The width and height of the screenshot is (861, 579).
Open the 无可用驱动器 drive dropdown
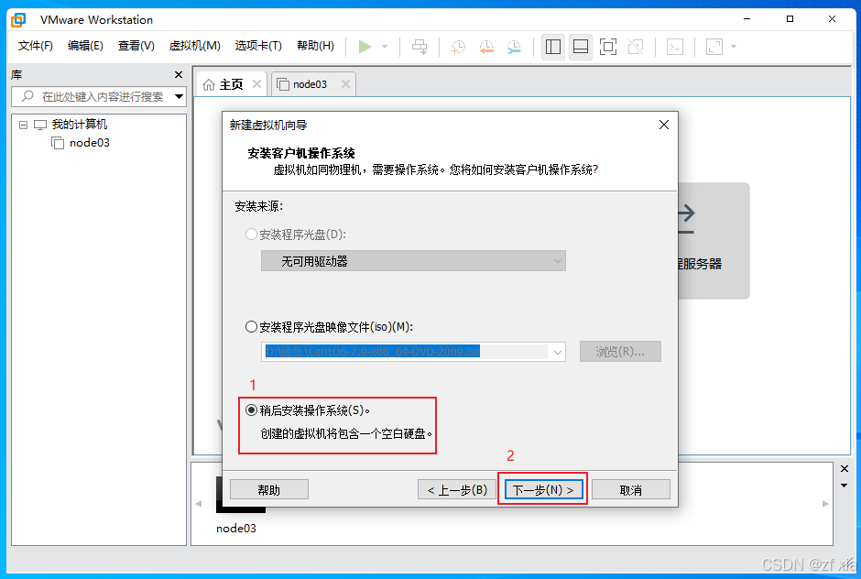[413, 261]
